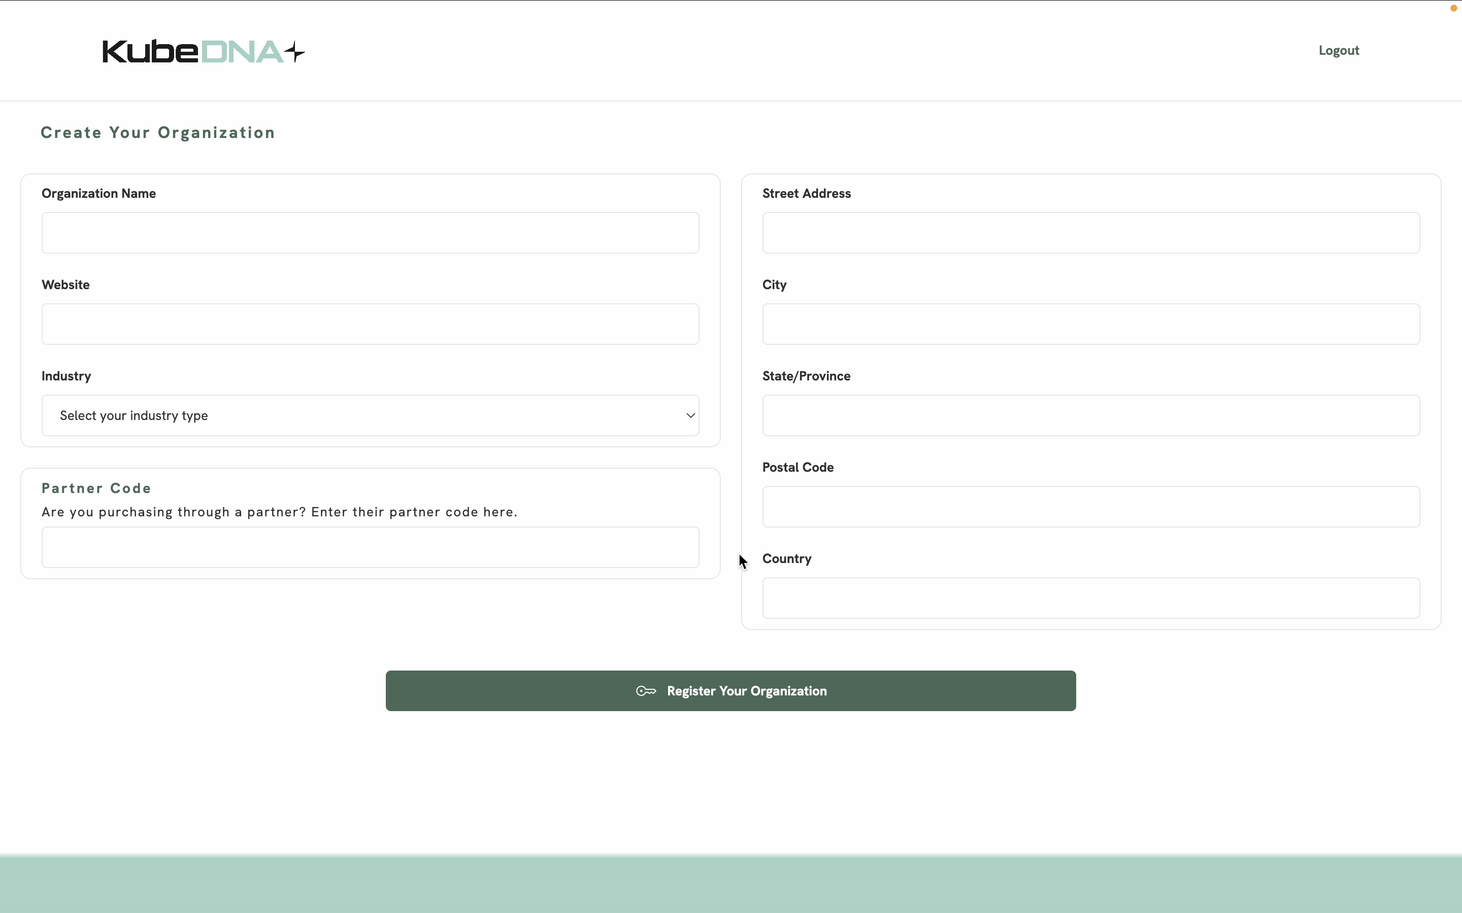Click the Street Address field
The height and width of the screenshot is (913, 1462).
click(1090, 233)
